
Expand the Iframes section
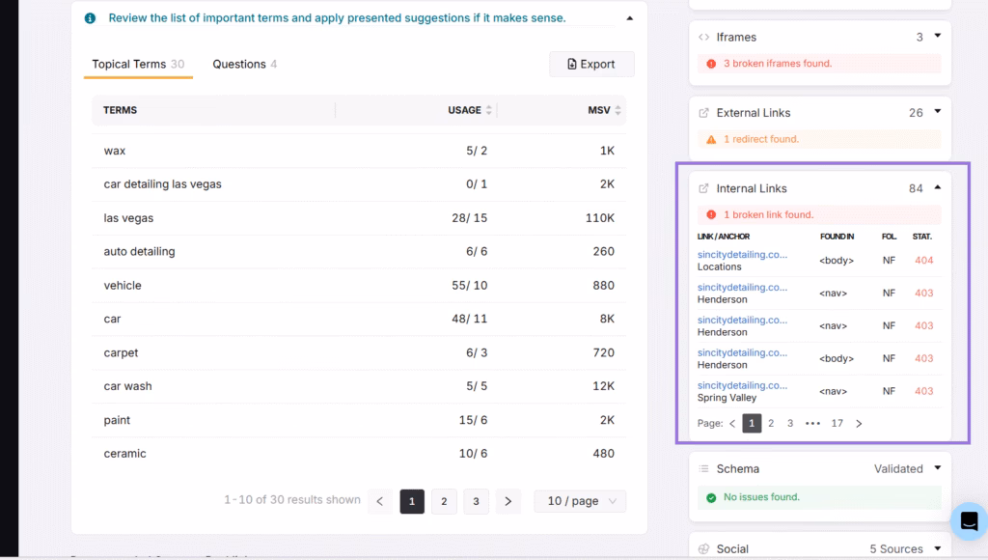click(937, 37)
